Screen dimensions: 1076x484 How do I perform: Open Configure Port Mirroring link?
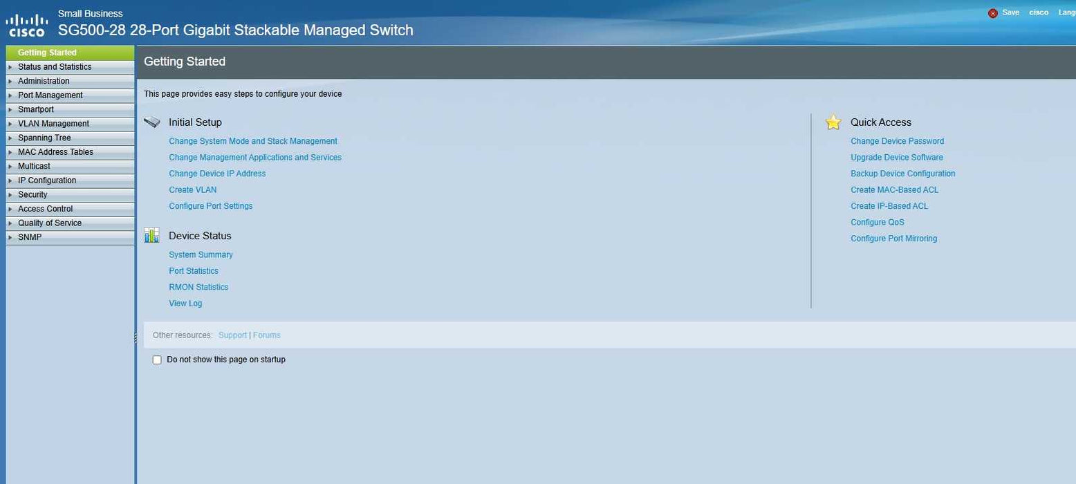893,239
